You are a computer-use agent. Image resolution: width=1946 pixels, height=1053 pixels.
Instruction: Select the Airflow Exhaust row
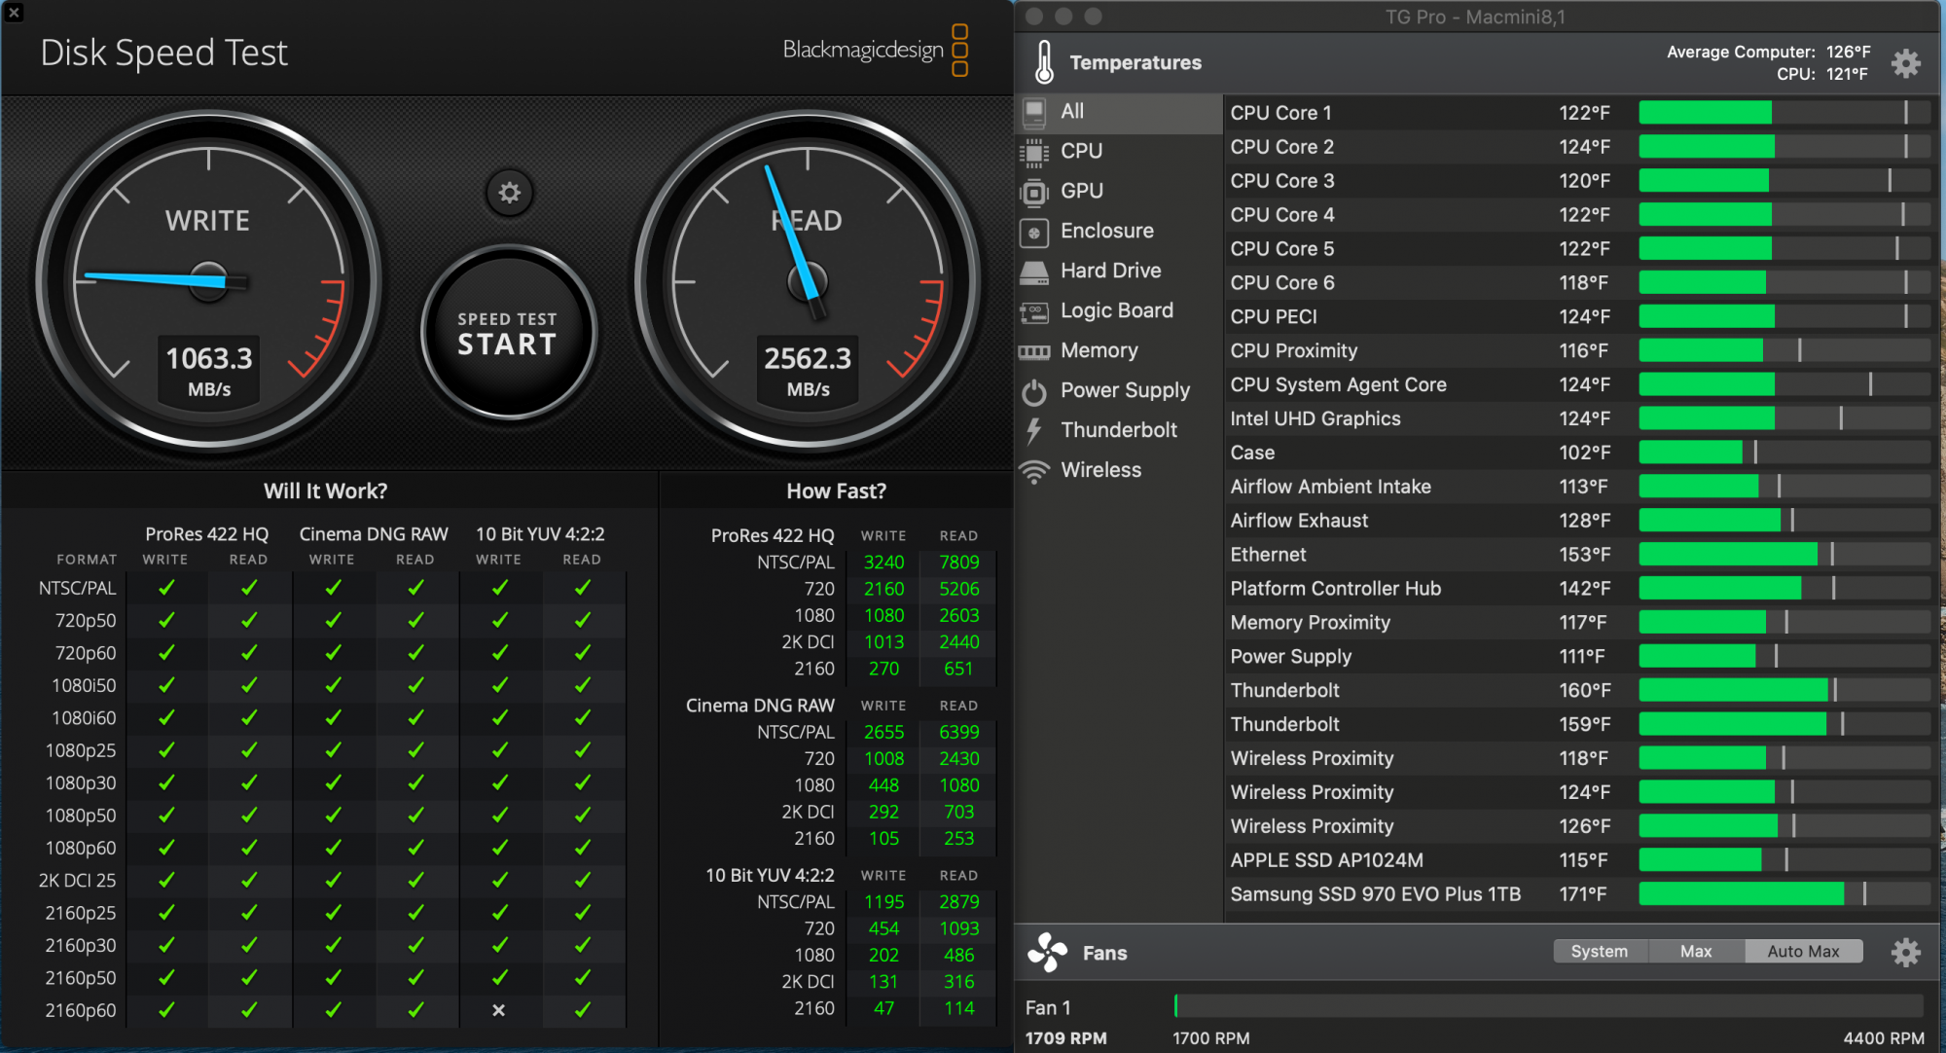pyautogui.click(x=1579, y=521)
